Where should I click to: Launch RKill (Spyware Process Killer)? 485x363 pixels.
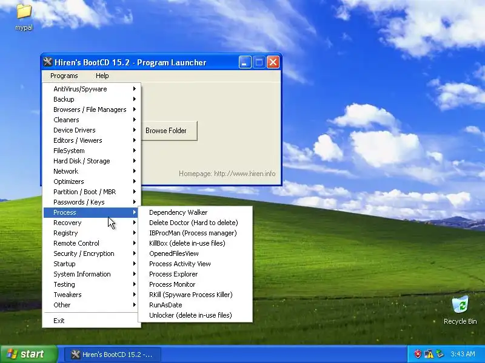(x=195, y=295)
